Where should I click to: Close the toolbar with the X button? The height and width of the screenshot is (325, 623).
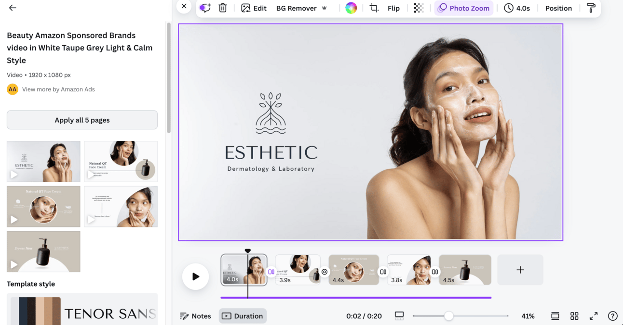coord(184,7)
